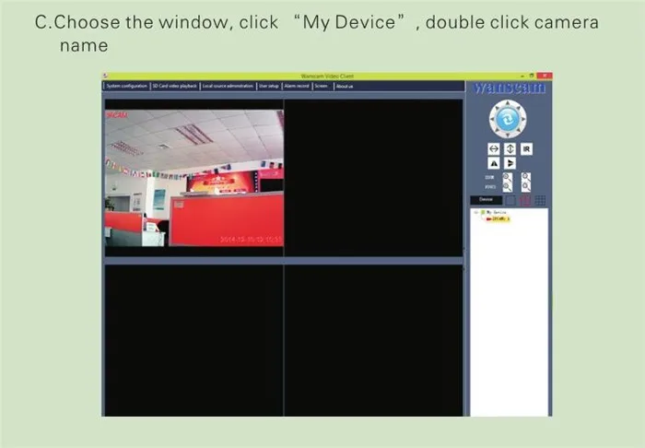Open the System configuration menu

126,86
